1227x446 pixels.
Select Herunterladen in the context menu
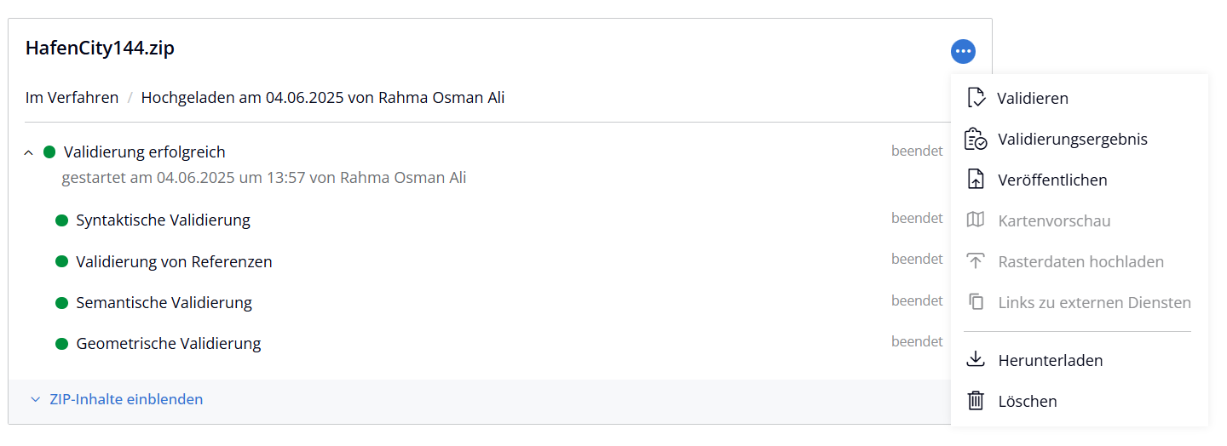coord(1050,360)
